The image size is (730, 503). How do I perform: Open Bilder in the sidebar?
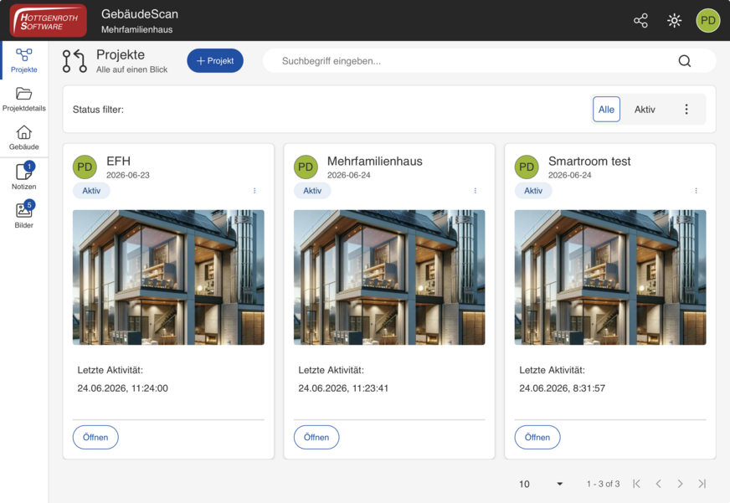23,214
